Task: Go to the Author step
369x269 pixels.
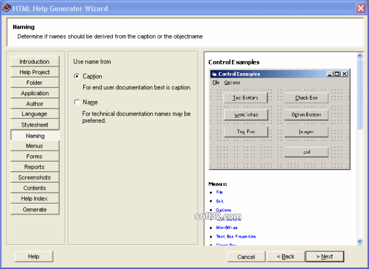Action: point(35,103)
